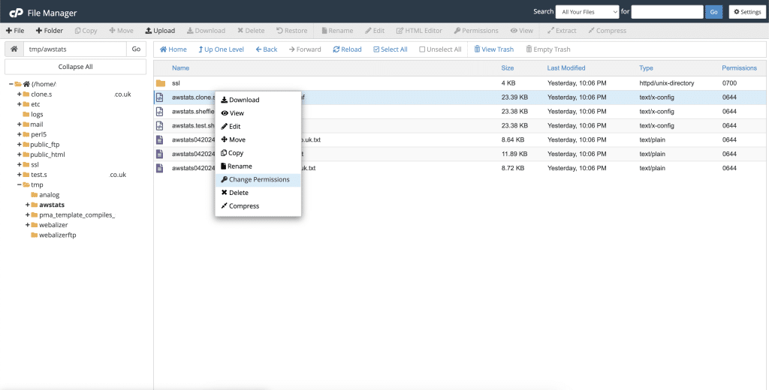Image resolution: width=769 pixels, height=390 pixels.
Task: Expand the mail folder in tree
Action: click(19, 124)
